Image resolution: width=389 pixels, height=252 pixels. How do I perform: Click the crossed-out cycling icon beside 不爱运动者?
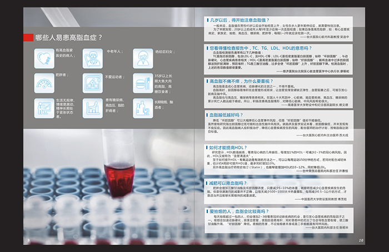tap(93, 83)
